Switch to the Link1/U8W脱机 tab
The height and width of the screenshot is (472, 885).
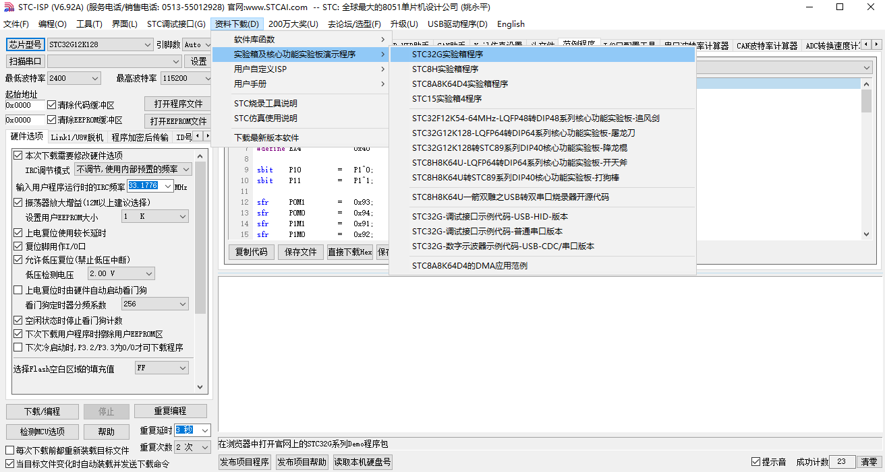coord(78,137)
